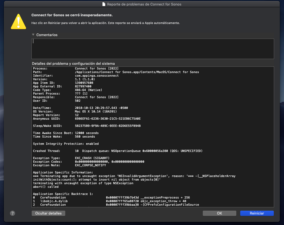Screen dimensions: 284x225
Task: Click the 'Exception Codes:' label
Action: coord(47,162)
